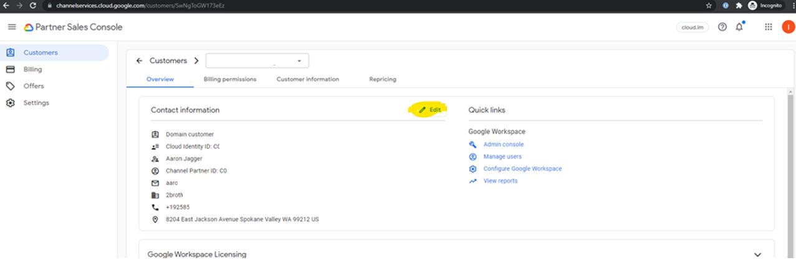Click the back arrow beside Customers
The height and width of the screenshot is (260, 796).
[140, 61]
